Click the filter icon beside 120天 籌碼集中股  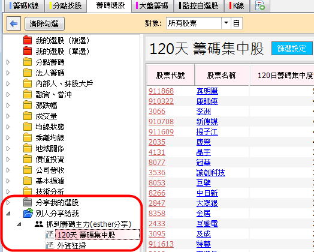[50, 235]
